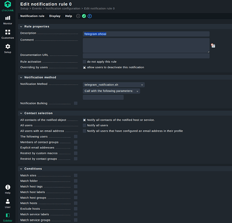Toggle the Sidebar icon
This screenshot has height=223, width=232.
pos(8,217)
